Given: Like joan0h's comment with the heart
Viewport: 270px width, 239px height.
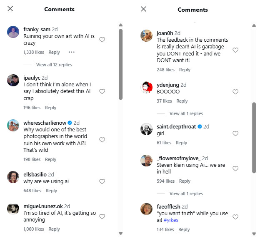Looking at the screenshot, I should pyautogui.click(x=235, y=50).
